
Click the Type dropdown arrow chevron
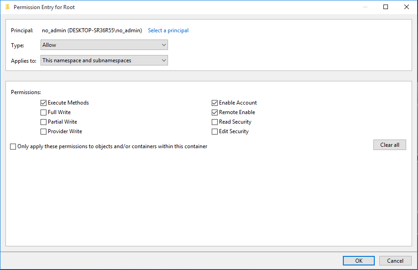tap(163, 45)
